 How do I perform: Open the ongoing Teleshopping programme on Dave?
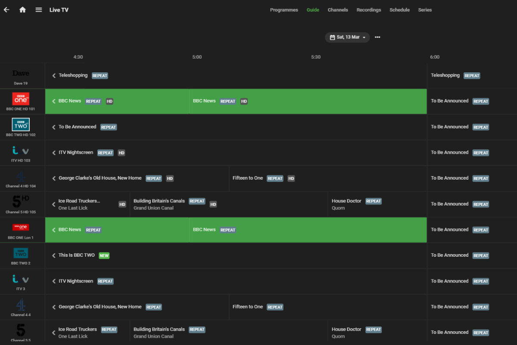point(236,76)
